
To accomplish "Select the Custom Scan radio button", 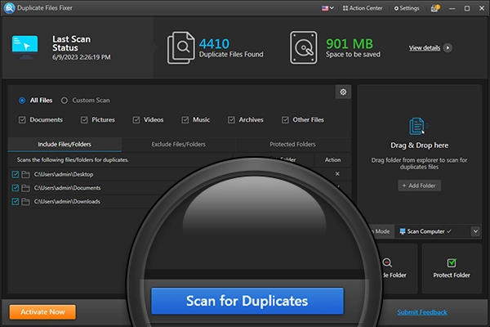I will pos(64,101).
